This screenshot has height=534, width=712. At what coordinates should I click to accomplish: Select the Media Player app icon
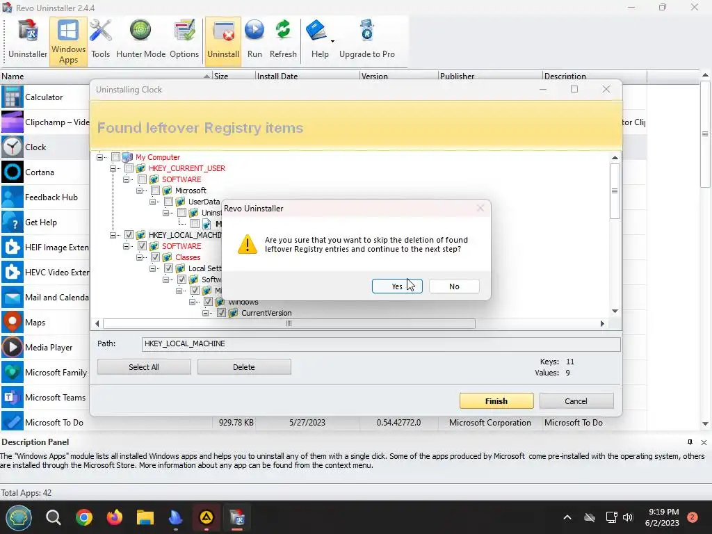coord(12,348)
